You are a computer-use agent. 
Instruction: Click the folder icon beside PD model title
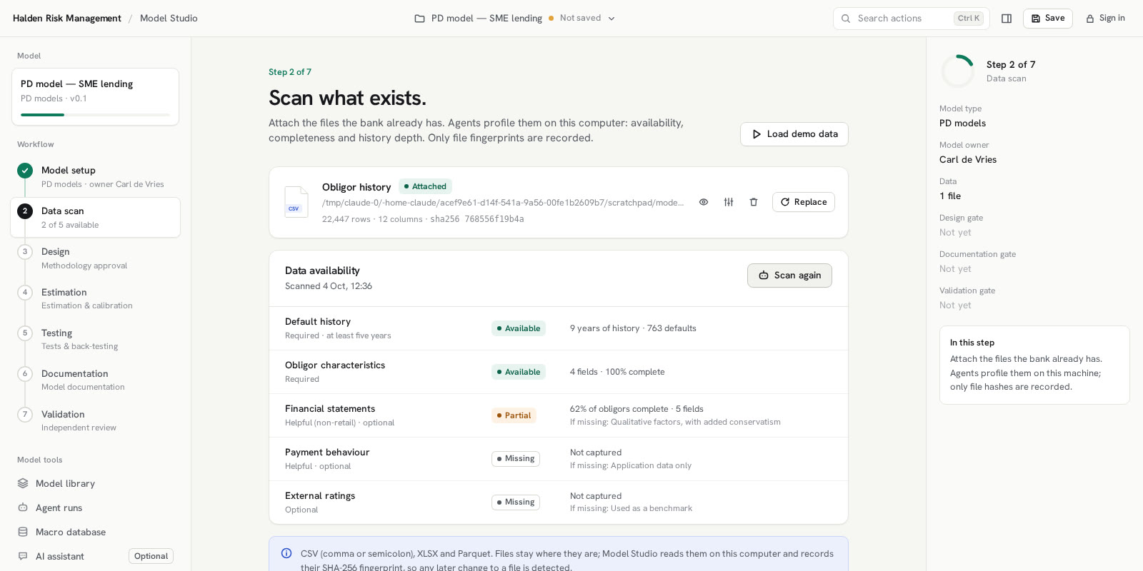420,19
